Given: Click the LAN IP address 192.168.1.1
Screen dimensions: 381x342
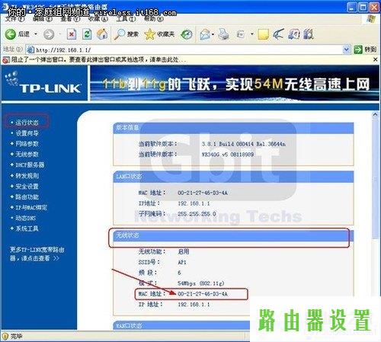Looking at the screenshot, I should coord(194,203).
